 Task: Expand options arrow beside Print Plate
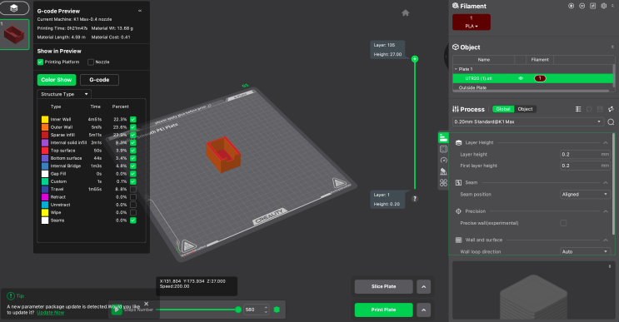423,310
